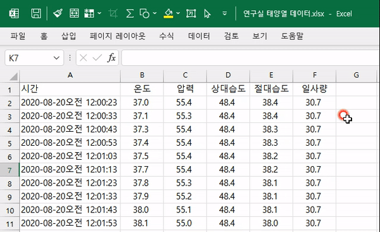Insert a text box with the 가 icon
The width and height of the screenshot is (380, 232).
(191, 13)
